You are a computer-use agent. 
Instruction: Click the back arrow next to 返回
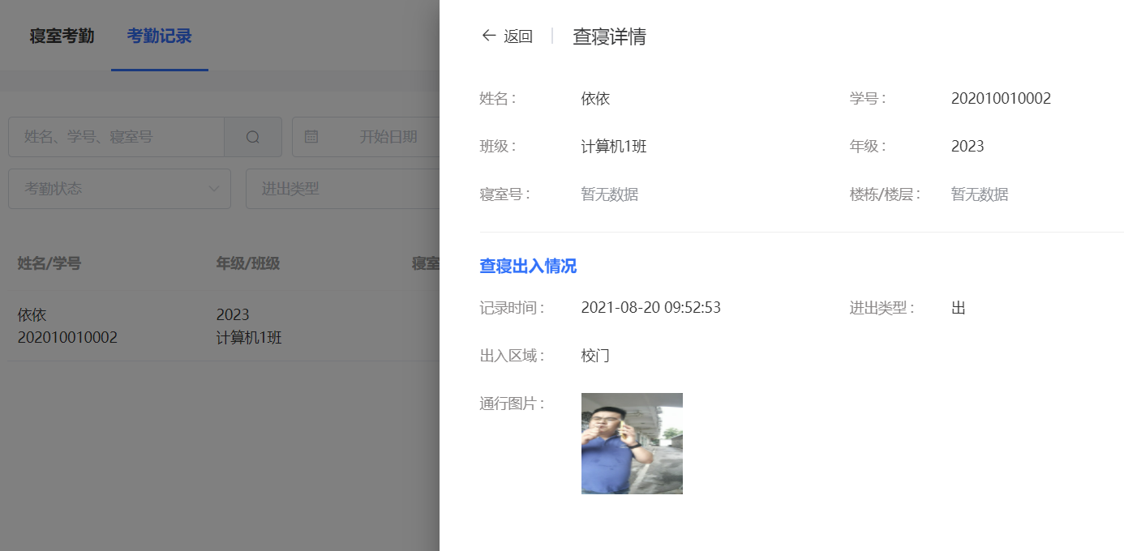(487, 36)
